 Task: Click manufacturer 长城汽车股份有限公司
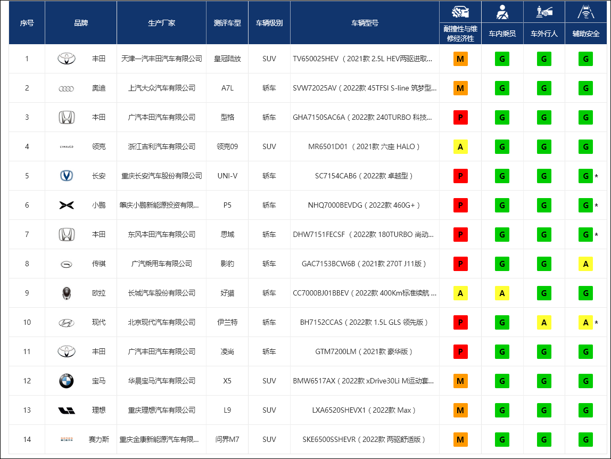(x=162, y=293)
